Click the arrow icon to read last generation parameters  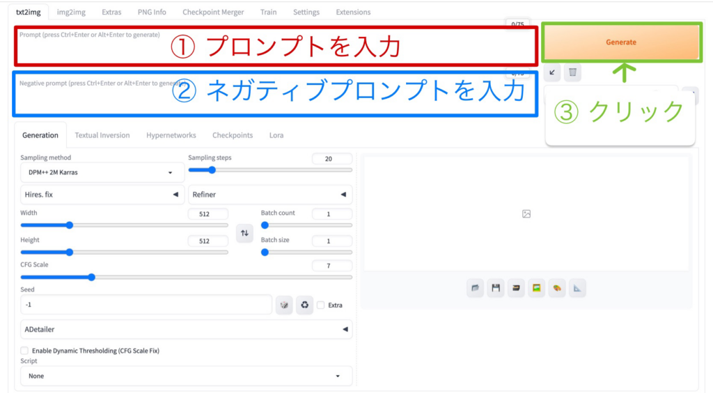click(552, 72)
